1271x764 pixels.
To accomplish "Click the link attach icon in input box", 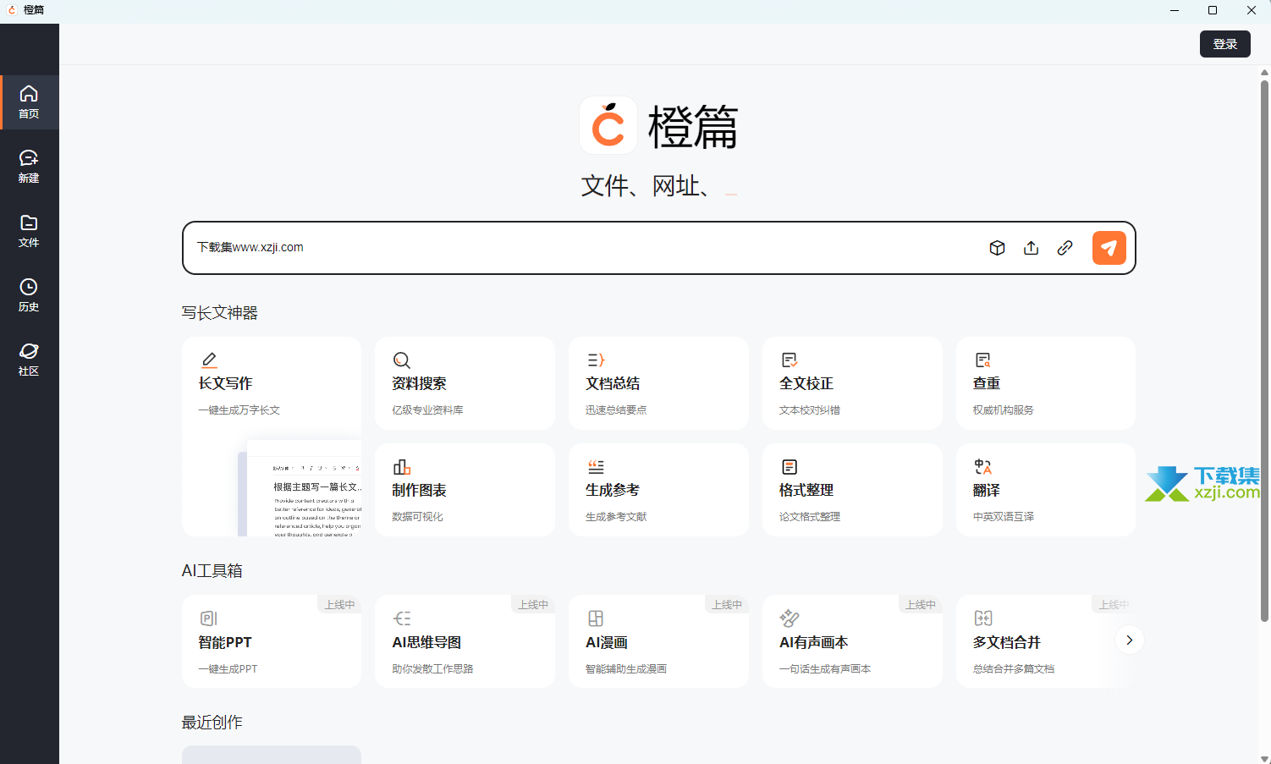I will coord(1065,248).
